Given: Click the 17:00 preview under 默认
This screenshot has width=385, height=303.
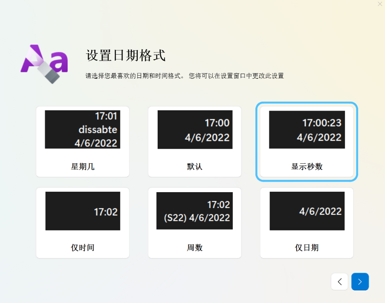Looking at the screenshot, I should (x=194, y=129).
